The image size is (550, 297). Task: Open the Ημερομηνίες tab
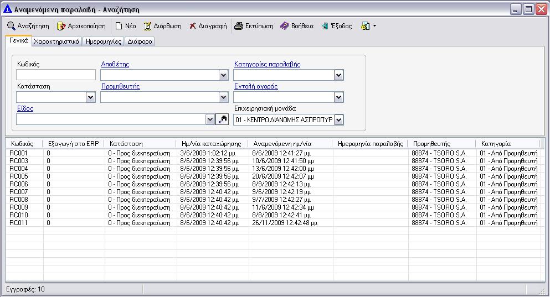(x=104, y=41)
